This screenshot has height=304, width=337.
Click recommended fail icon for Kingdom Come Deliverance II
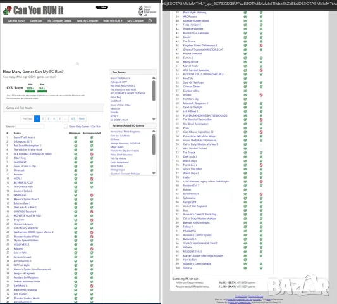coord(261,46)
